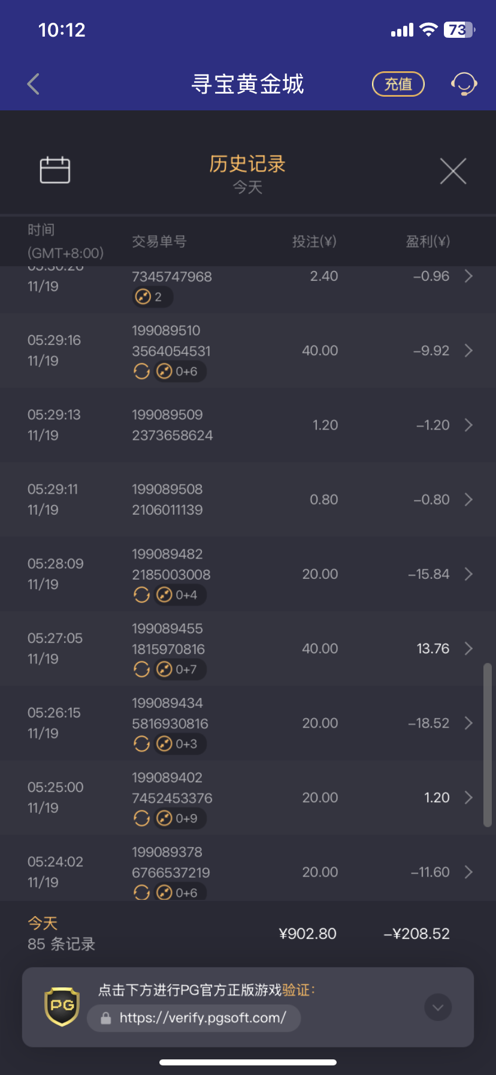Image resolution: width=496 pixels, height=1075 pixels.
Task: Tap the 0+7 badge on 05:27:05 record
Action: click(180, 669)
